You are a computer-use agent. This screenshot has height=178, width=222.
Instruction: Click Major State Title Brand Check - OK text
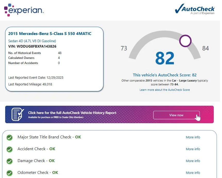pos(49,137)
